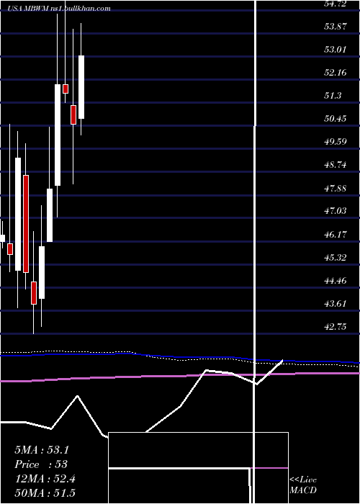This screenshot has height=504, width=360.
Task: Click the 5MA : 53.1 readout
Action: (42, 450)
